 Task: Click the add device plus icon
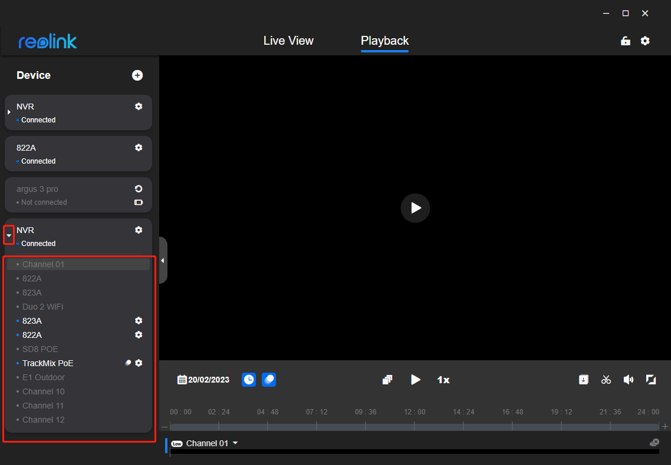[x=137, y=75]
